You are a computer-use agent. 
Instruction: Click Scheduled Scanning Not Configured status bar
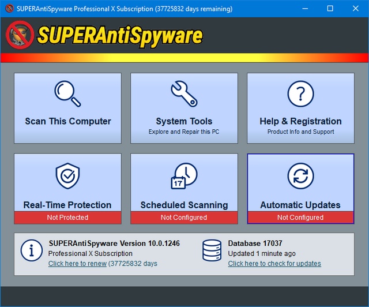click(184, 218)
